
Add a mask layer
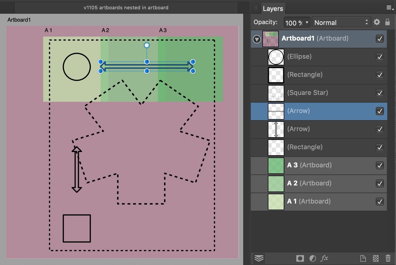300,258
